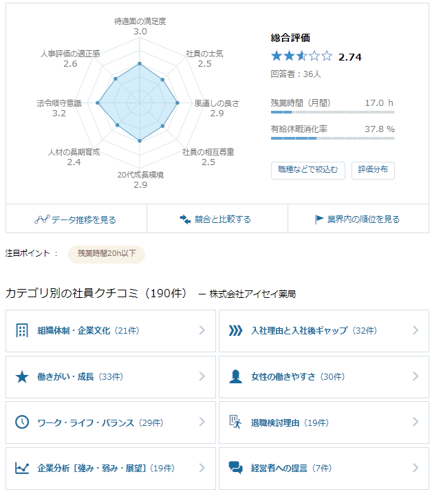Click the 評価分布 button

point(373,171)
